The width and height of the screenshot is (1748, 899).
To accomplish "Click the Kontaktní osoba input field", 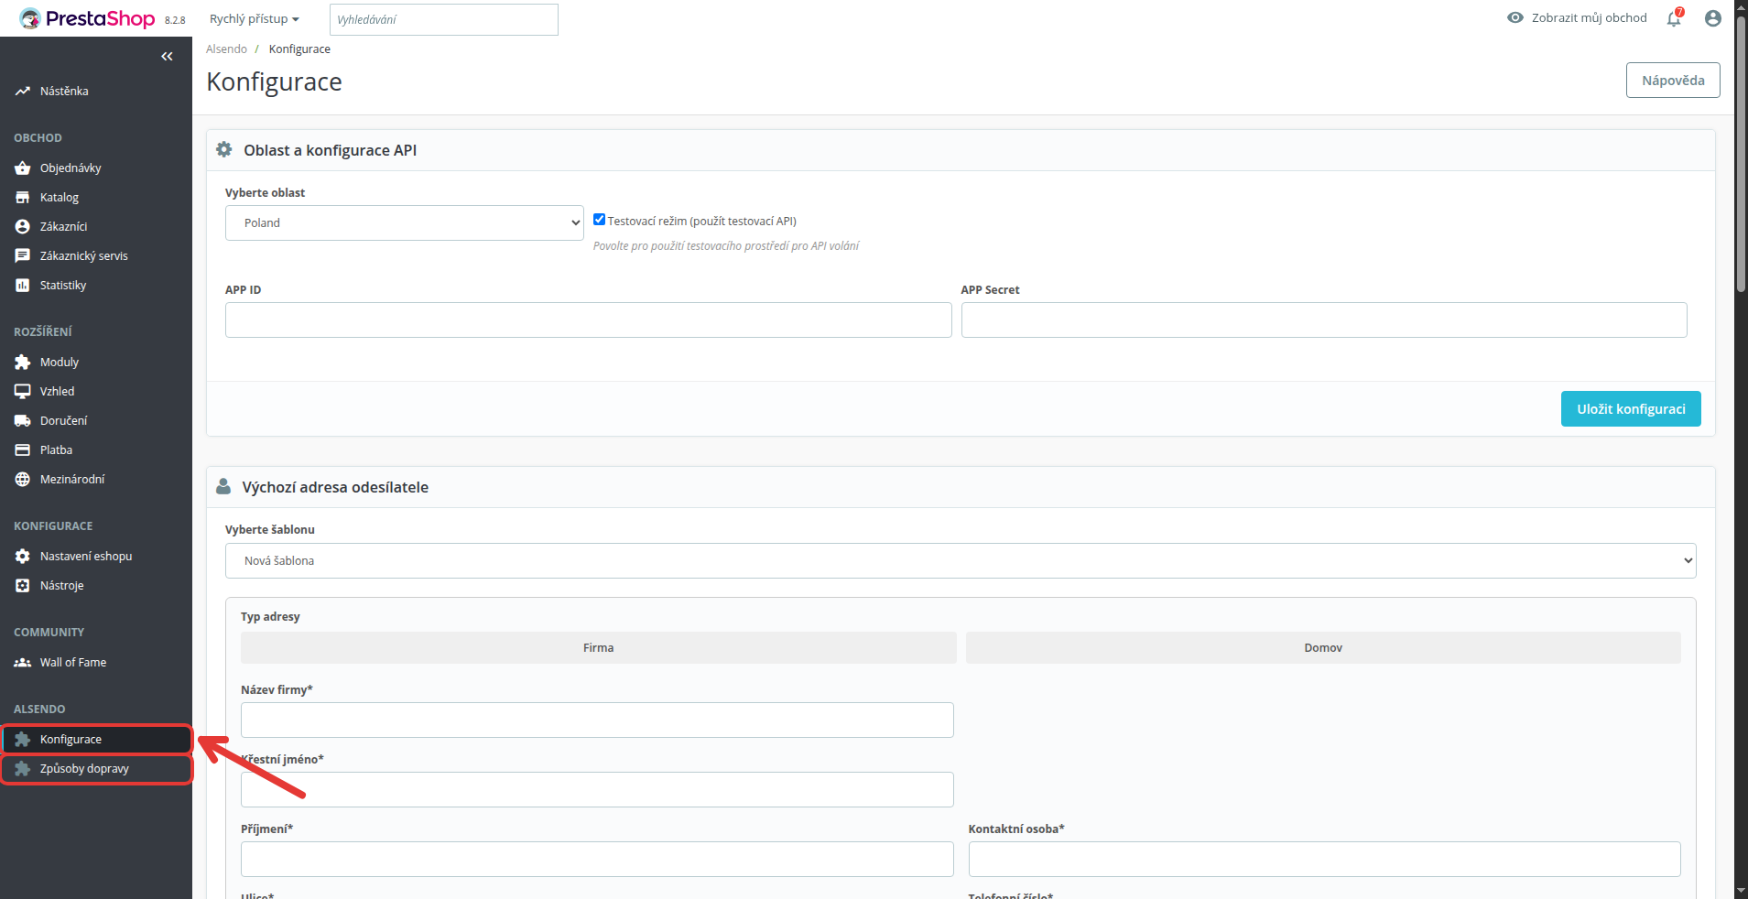I will pos(1324,860).
